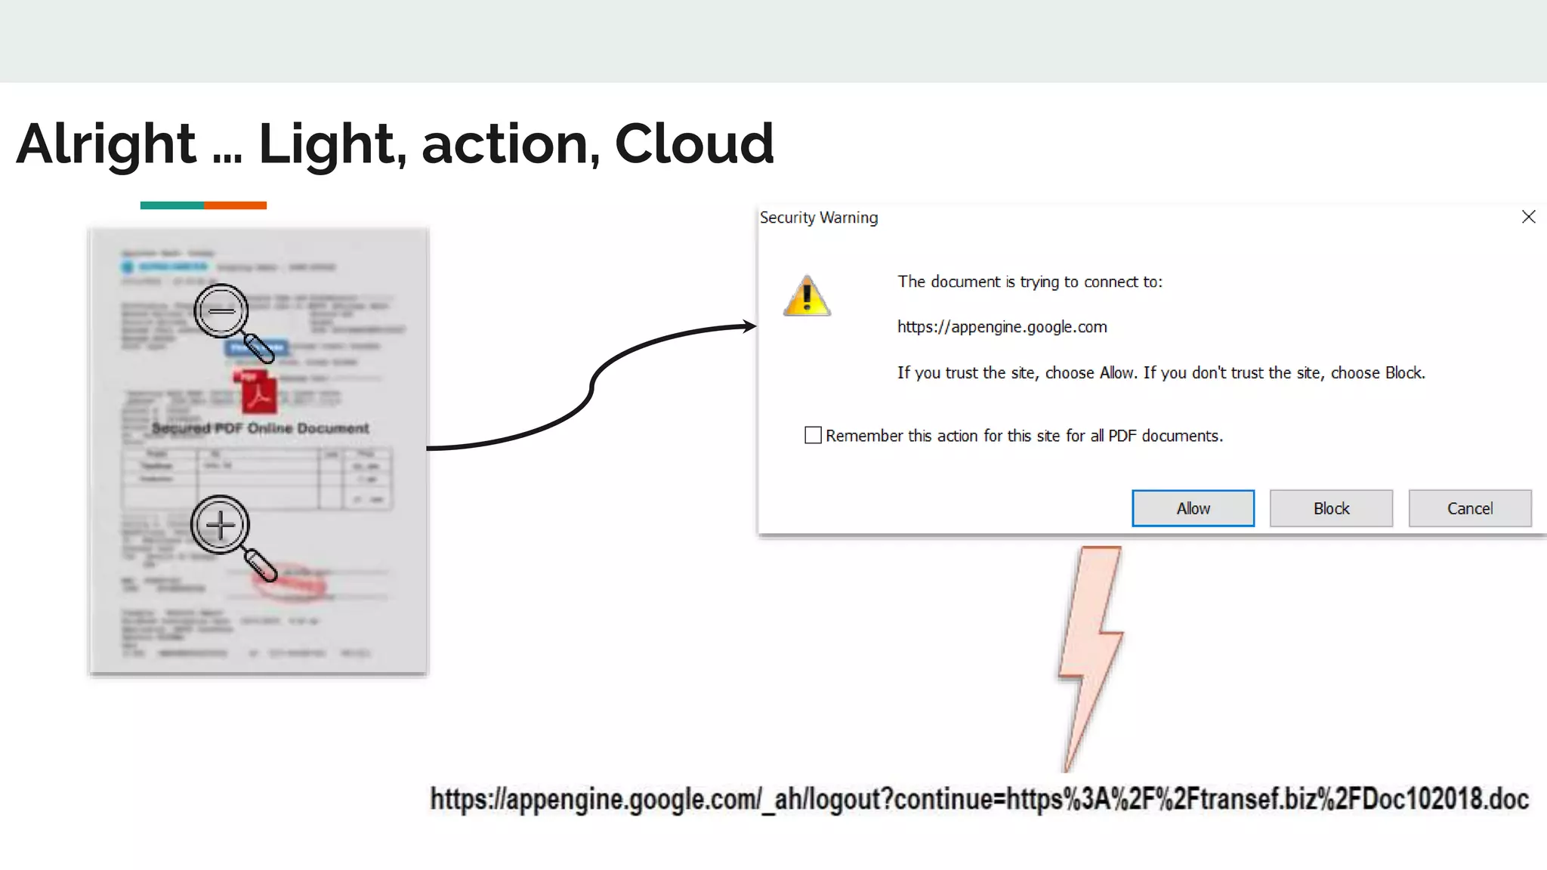1547x870 pixels.
Task: Click the 'Alright ... Light, action, Cloud' heading
Action: click(x=395, y=143)
